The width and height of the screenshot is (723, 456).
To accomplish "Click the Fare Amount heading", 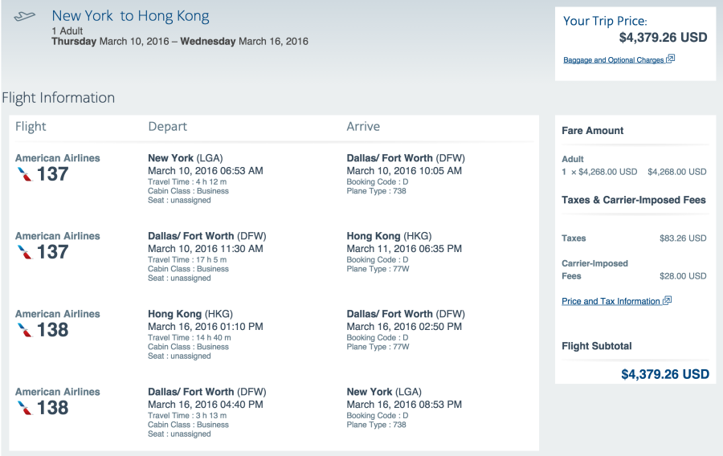I will pos(593,131).
